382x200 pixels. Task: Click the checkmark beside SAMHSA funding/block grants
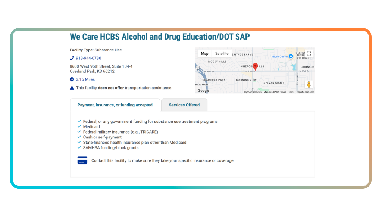pyautogui.click(x=79, y=147)
